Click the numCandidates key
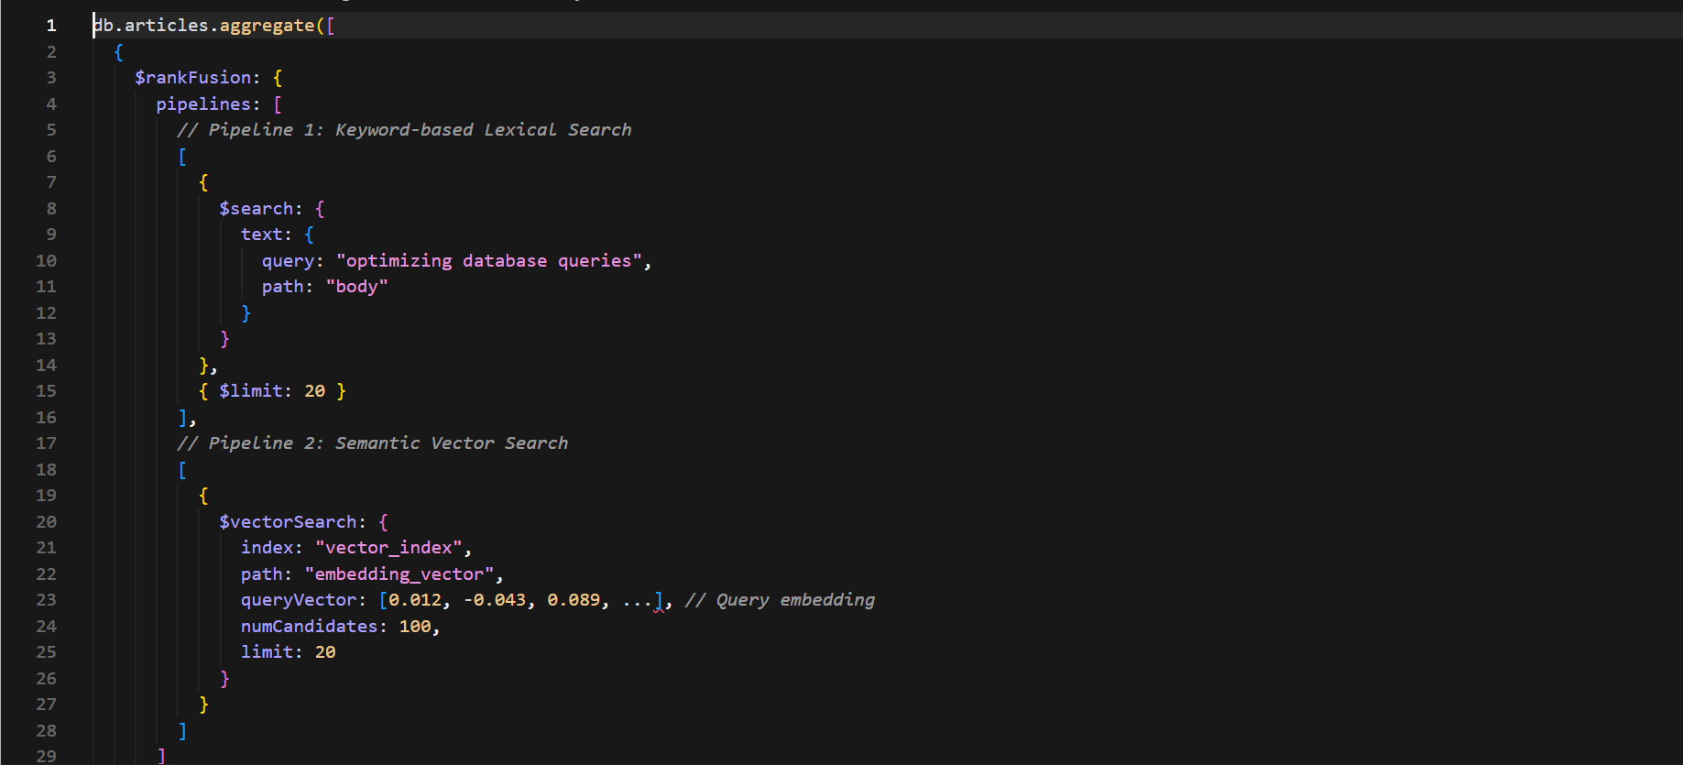The height and width of the screenshot is (765, 1683). point(309,627)
